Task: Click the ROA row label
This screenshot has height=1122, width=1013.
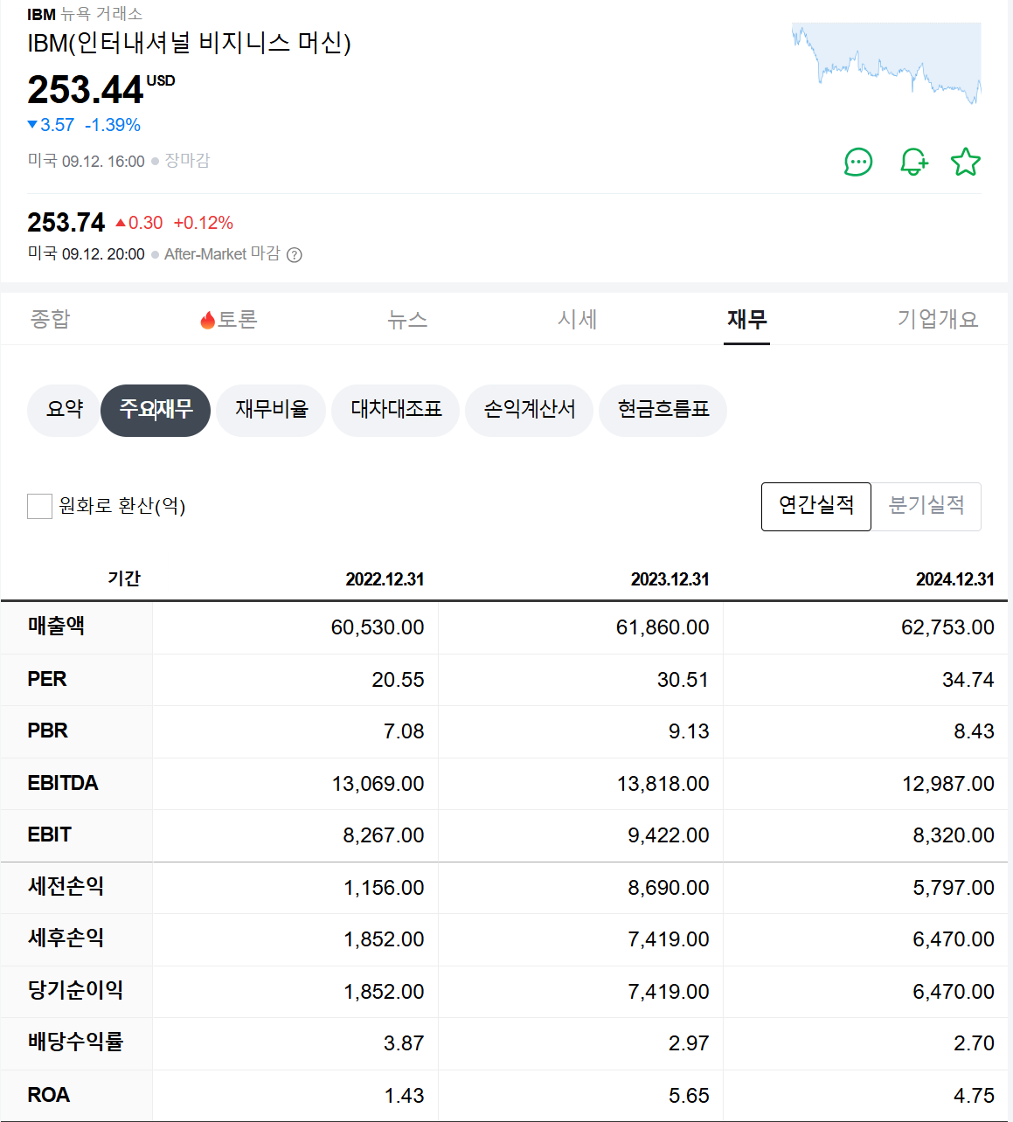Action: click(x=49, y=1095)
